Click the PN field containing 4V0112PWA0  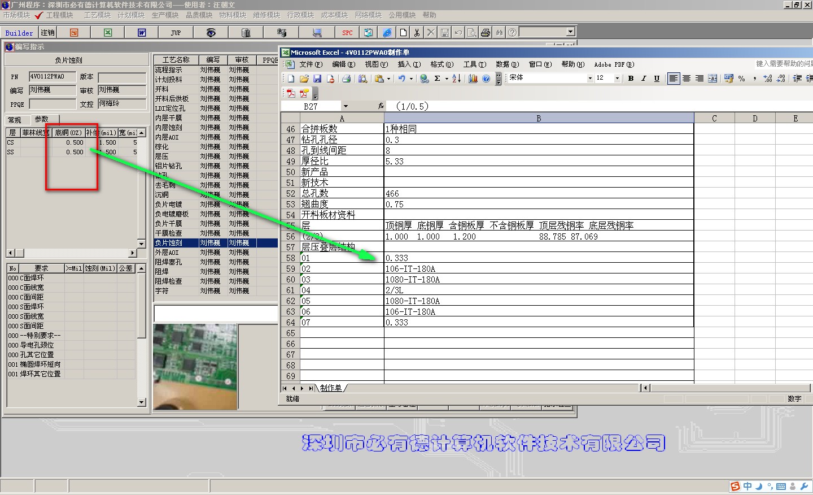52,77
